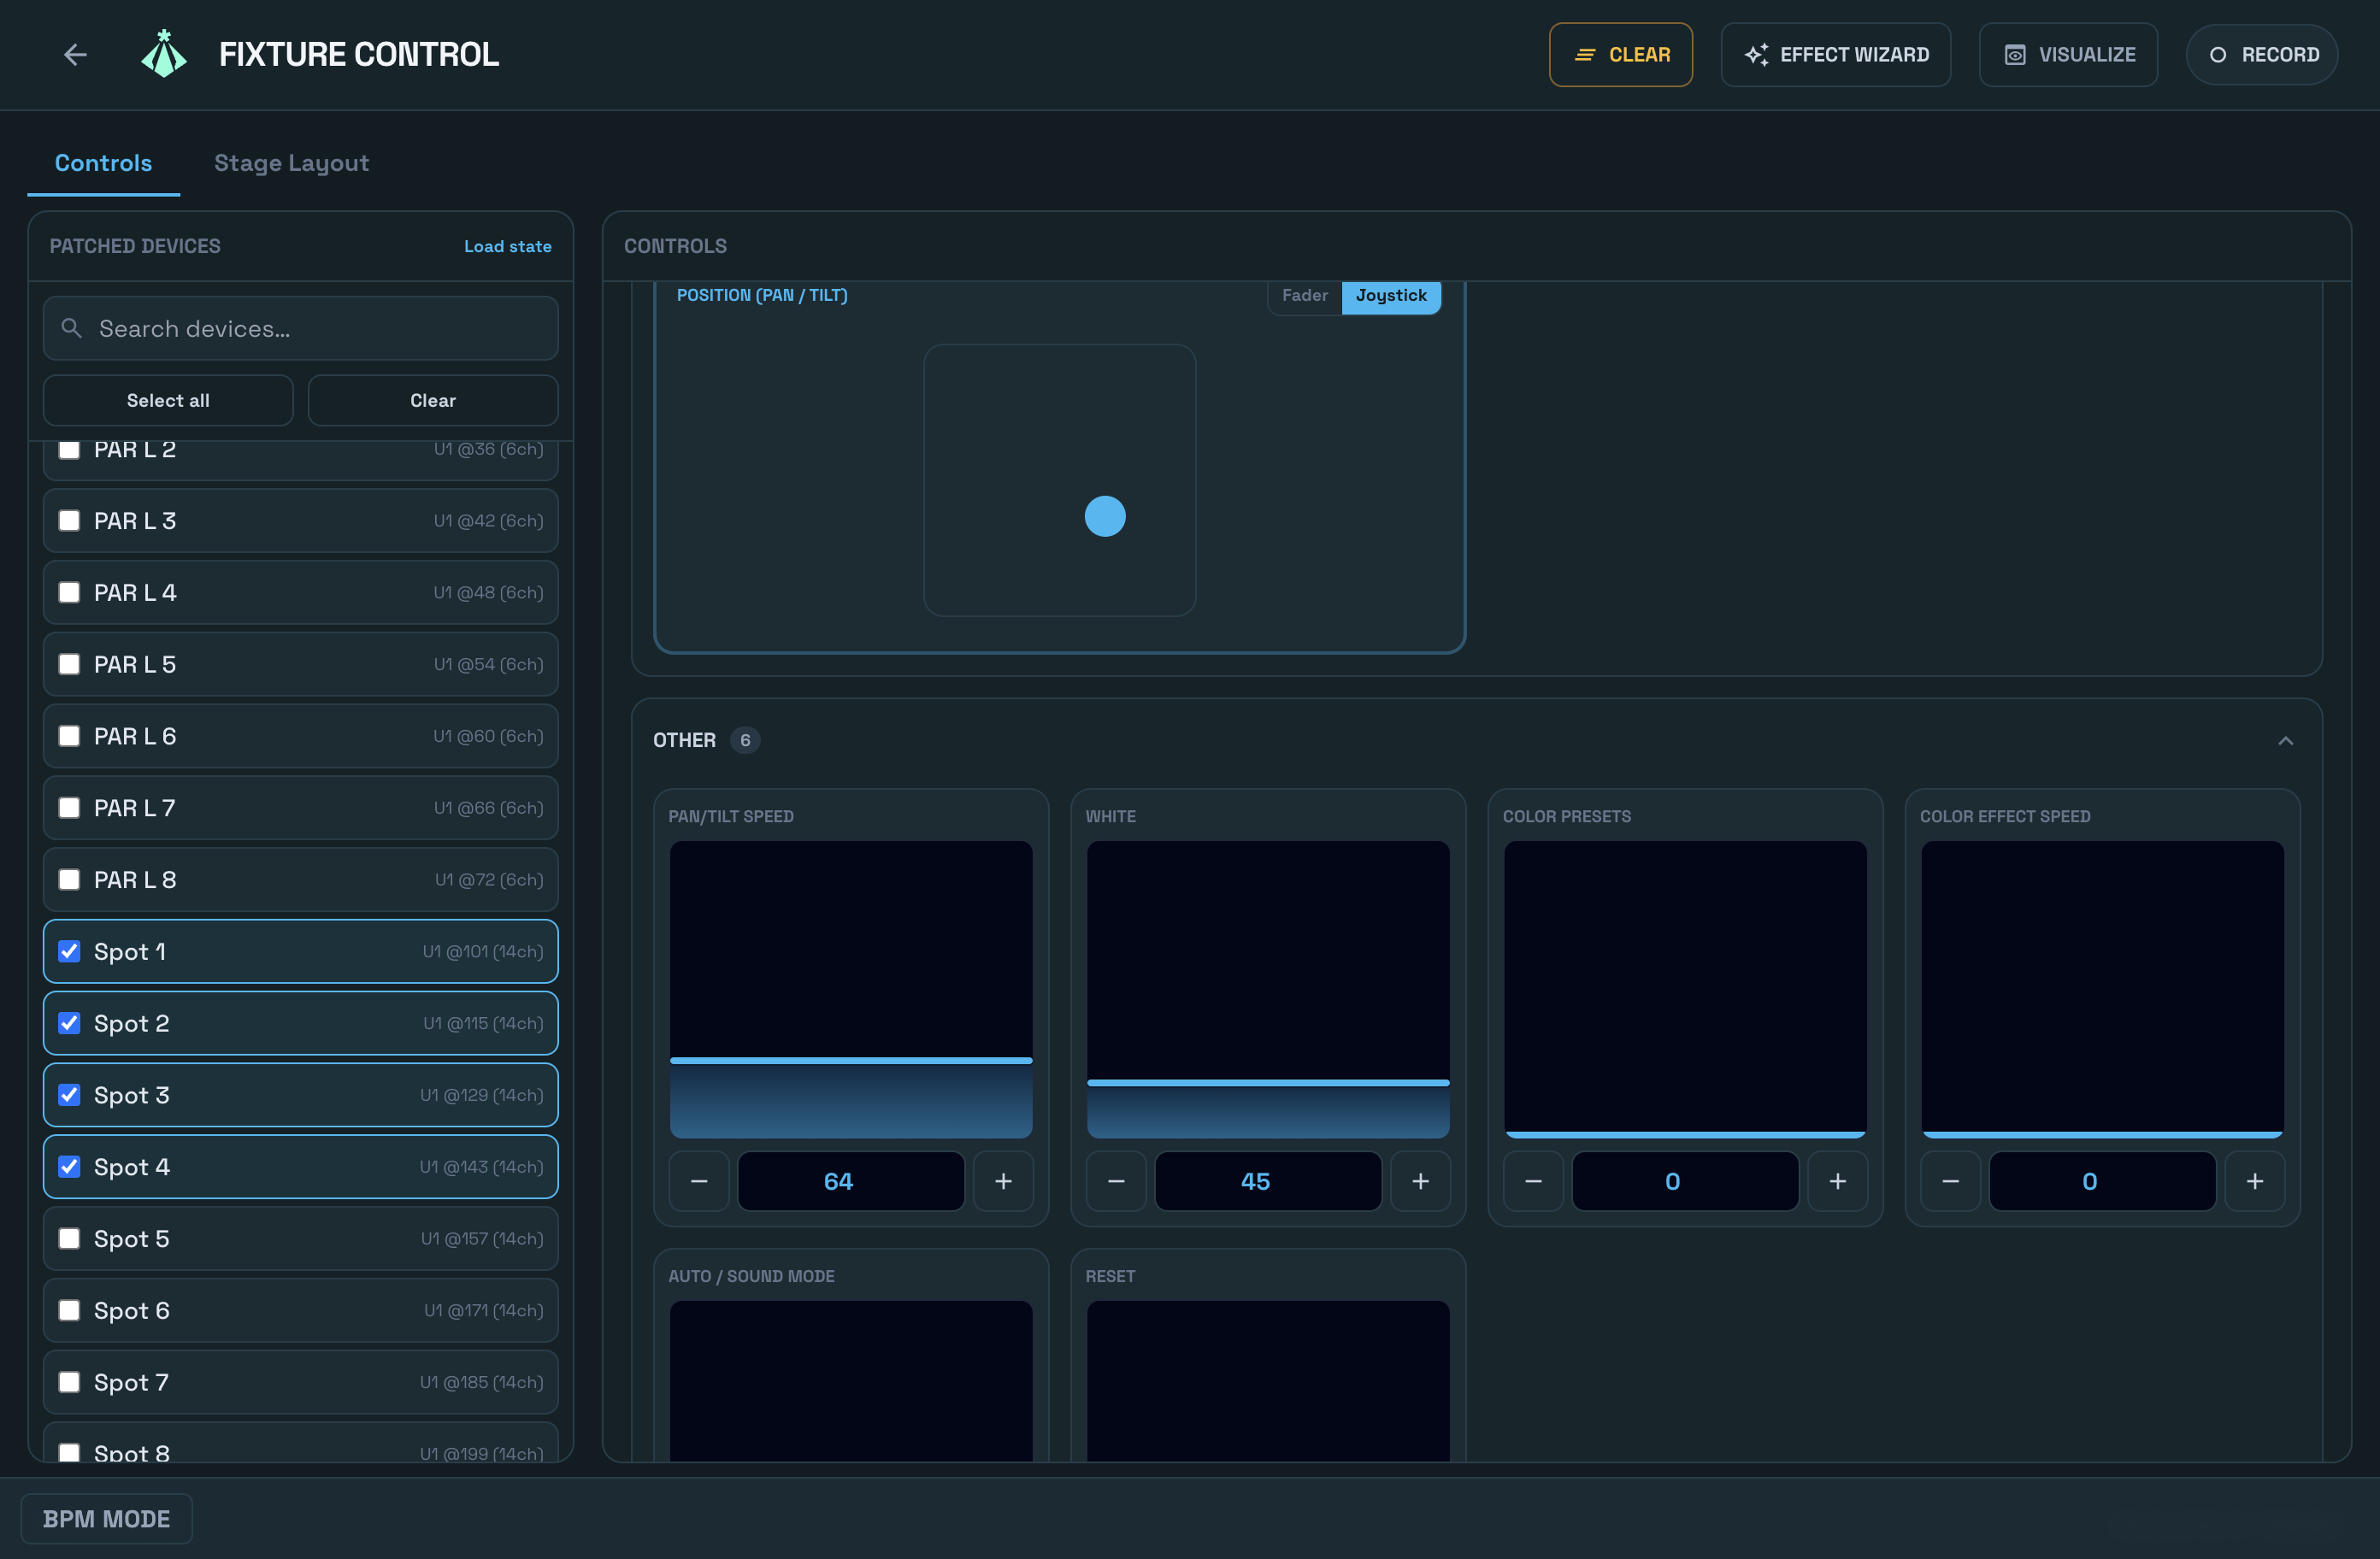Image resolution: width=2380 pixels, height=1559 pixels.
Task: Check the PAR L 5 checkbox
Action: 69,664
